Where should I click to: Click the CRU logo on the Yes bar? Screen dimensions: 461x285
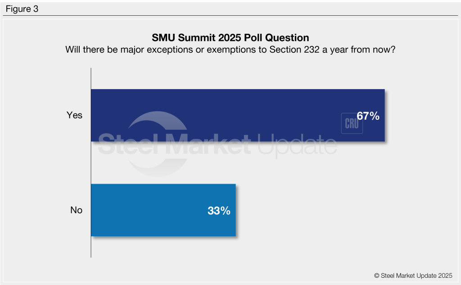tap(352, 123)
